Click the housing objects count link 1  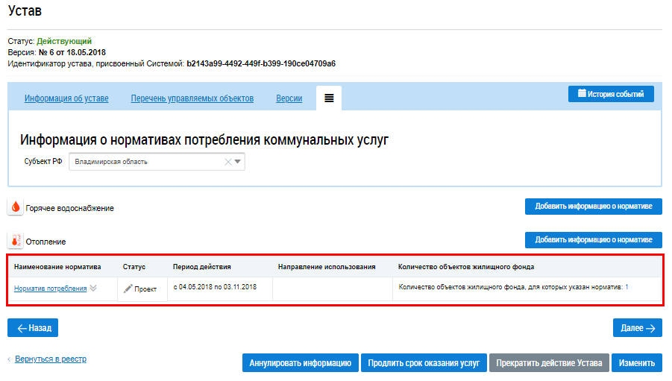pos(627,287)
